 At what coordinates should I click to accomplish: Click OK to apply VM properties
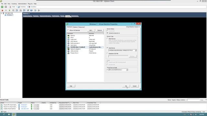pos(126,86)
